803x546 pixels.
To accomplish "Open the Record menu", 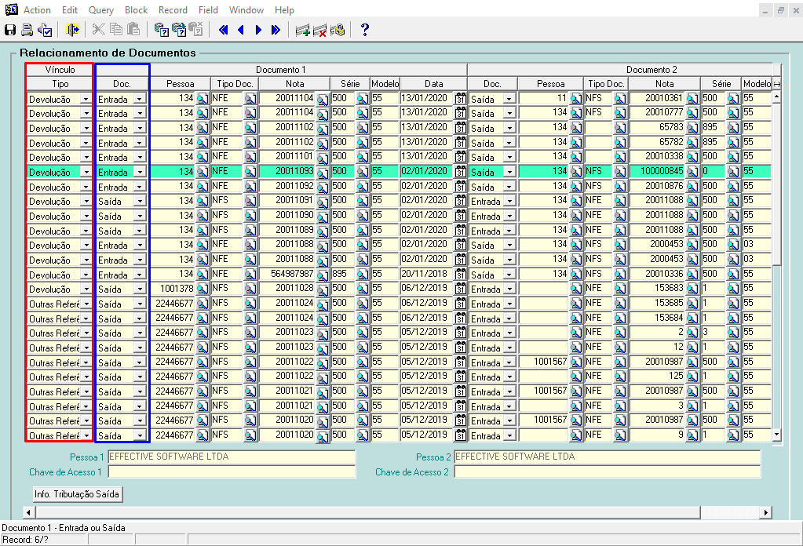I will click(173, 10).
